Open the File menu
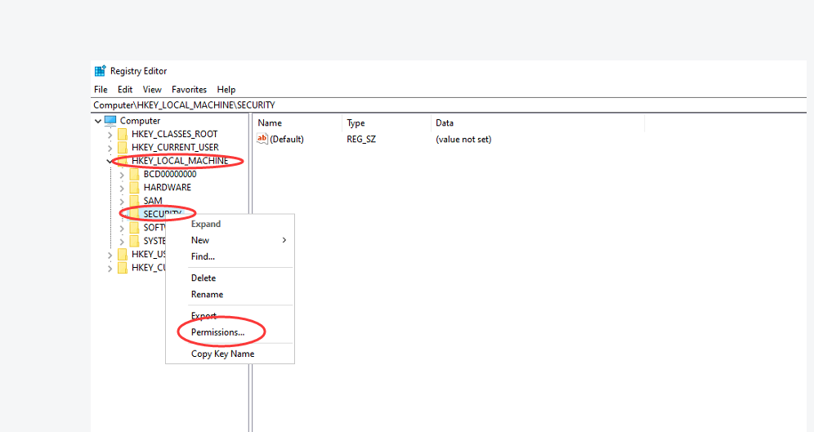 (x=101, y=90)
